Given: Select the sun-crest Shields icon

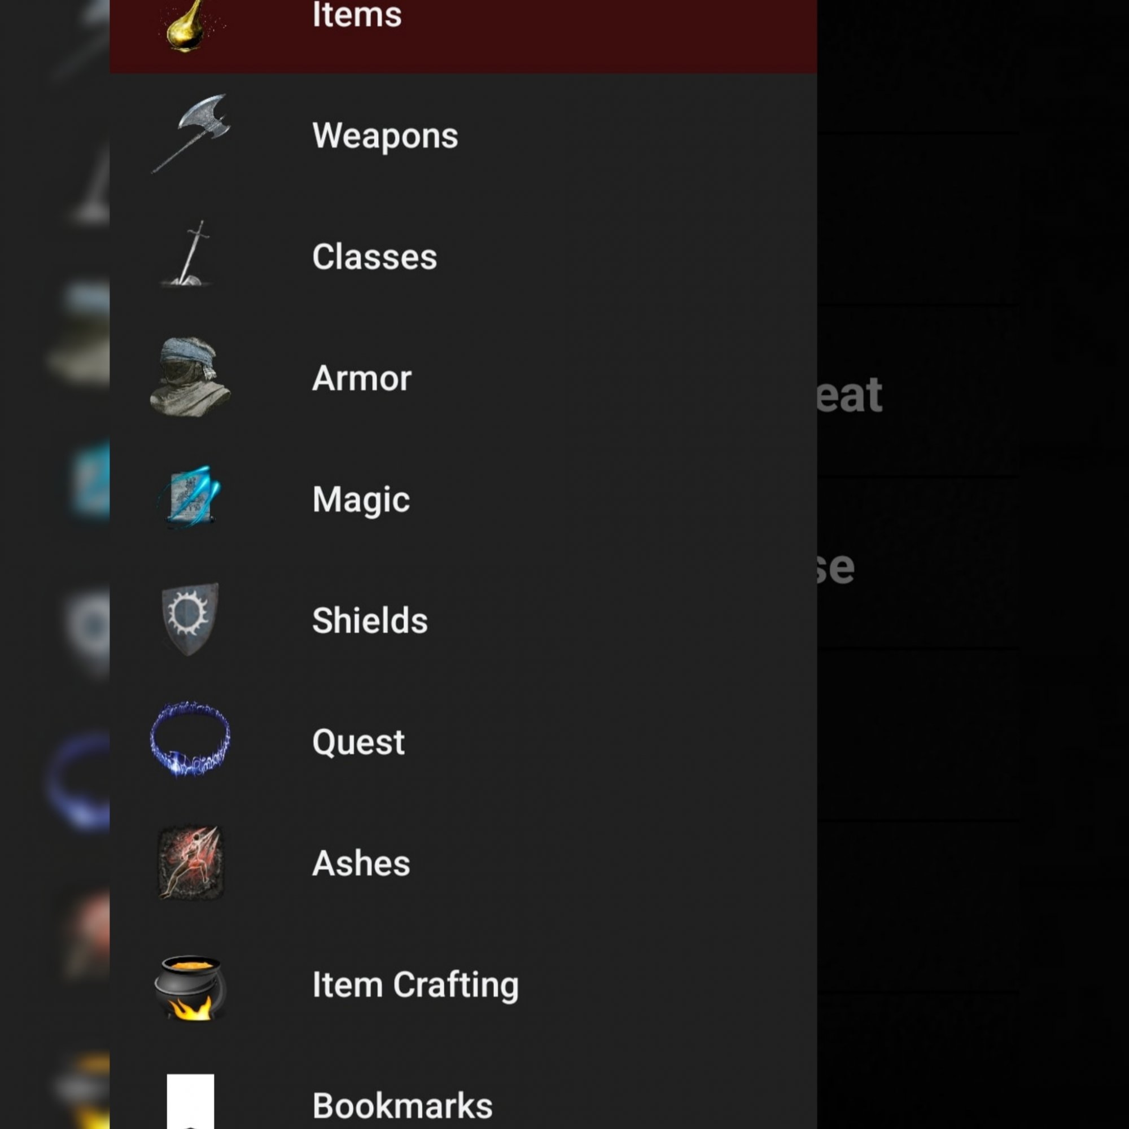Looking at the screenshot, I should [x=190, y=619].
